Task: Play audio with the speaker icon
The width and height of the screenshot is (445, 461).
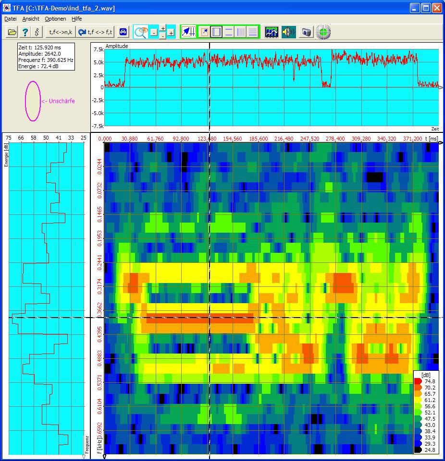Action: (288, 32)
